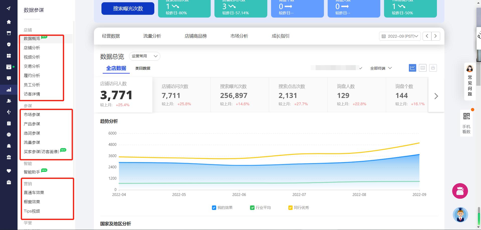
Task: Click the 搜索曝光次数 button
Action: tap(128, 9)
